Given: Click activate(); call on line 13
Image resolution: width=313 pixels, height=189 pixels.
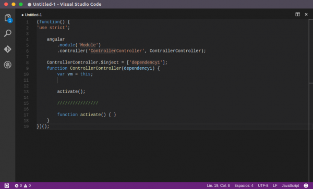Looking at the screenshot, I should pyautogui.click(x=71, y=92).
